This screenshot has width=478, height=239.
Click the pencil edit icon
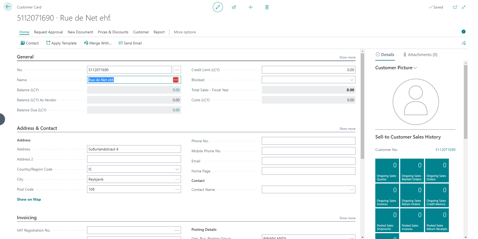click(x=218, y=7)
